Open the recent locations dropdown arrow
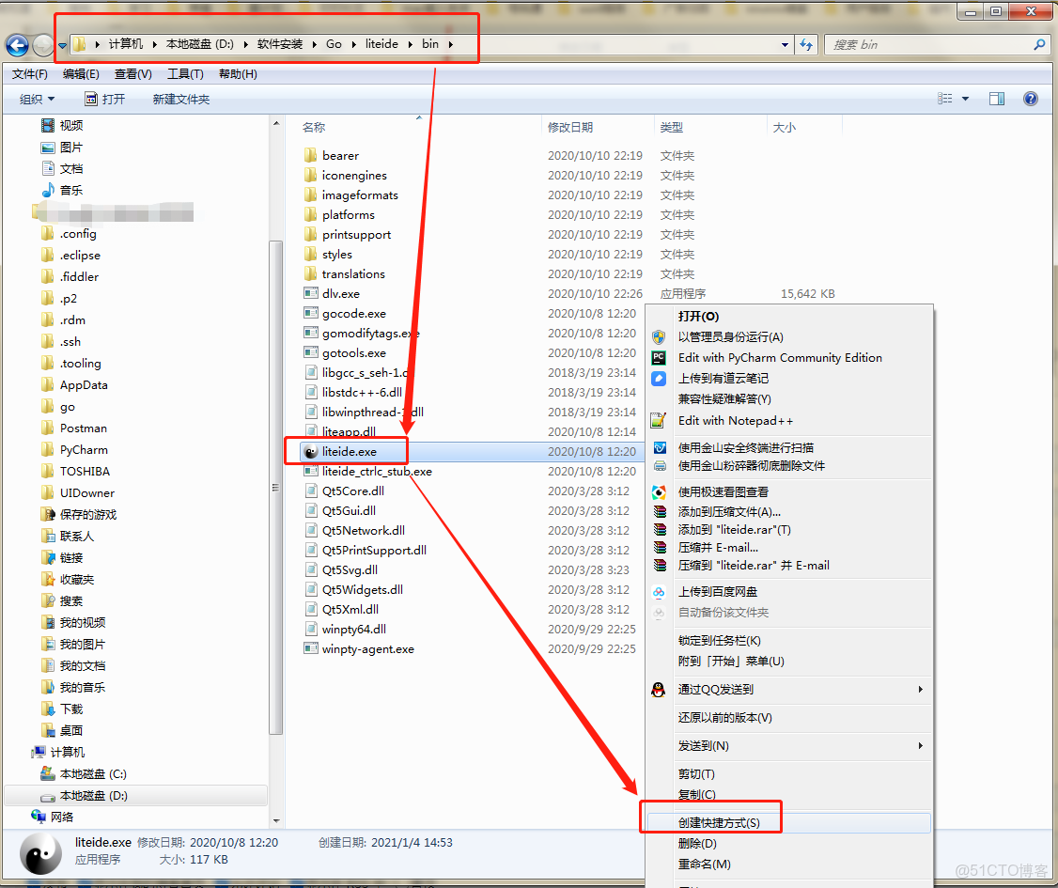 tap(62, 46)
